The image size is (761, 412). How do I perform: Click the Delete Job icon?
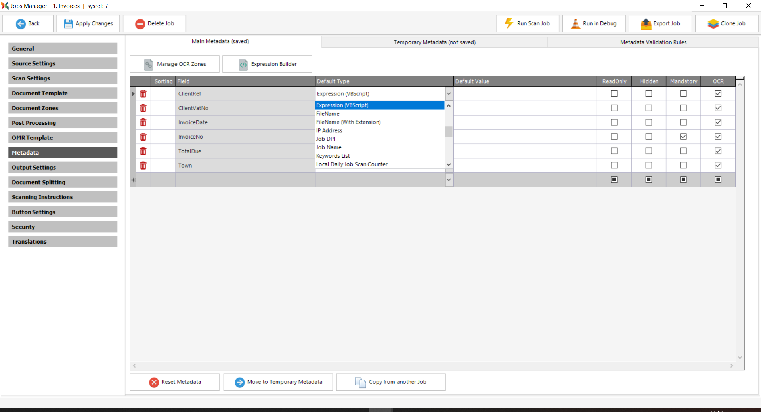[x=140, y=23]
